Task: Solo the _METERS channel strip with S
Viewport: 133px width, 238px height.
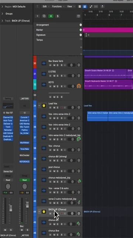Action: [x=27, y=230]
